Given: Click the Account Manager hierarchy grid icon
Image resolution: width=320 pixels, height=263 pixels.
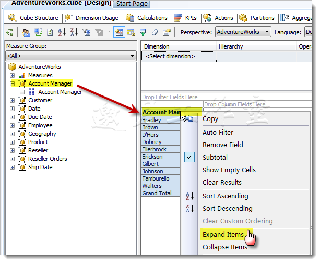Looking at the screenshot, I should (32, 92).
